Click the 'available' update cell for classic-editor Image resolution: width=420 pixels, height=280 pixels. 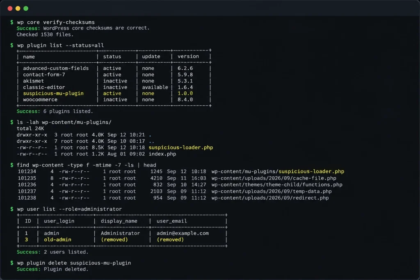pyautogui.click(x=155, y=87)
